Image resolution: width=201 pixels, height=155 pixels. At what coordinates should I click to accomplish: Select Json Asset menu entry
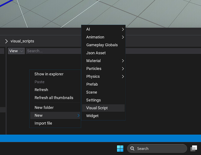(x=96, y=53)
